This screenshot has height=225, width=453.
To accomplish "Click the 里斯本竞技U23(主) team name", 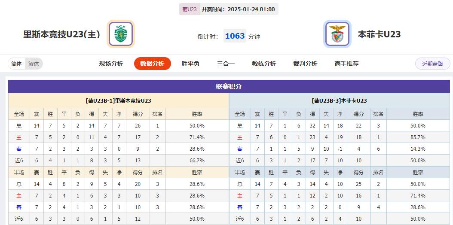I will [61, 34].
